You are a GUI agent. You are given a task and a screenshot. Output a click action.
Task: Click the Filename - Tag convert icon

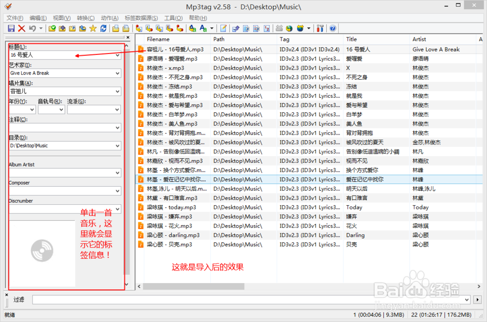149,29
